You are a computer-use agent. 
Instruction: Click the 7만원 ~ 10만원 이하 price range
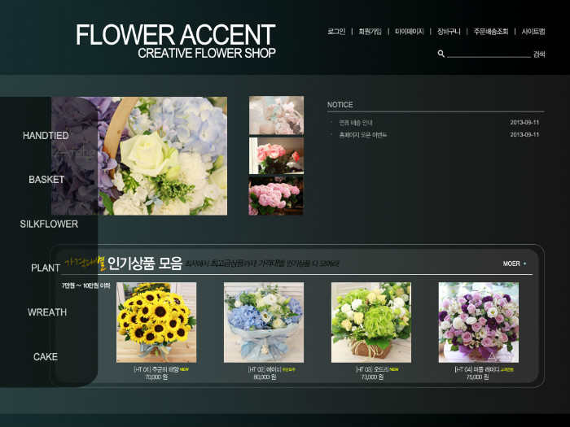click(x=85, y=285)
